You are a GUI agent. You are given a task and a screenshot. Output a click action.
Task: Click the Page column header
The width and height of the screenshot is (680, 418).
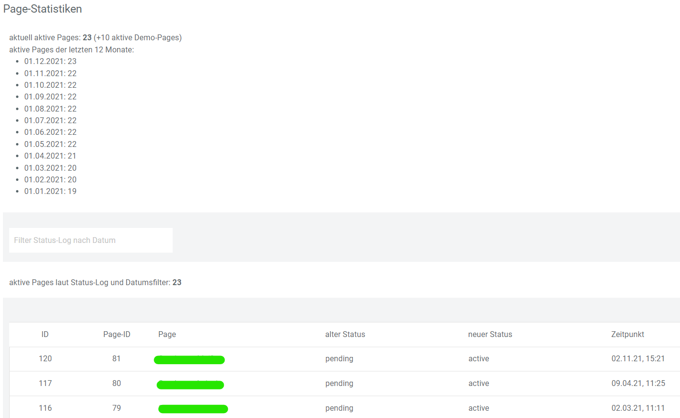167,334
